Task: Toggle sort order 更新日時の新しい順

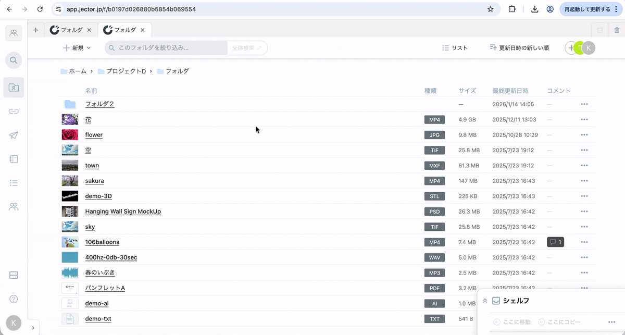Action: point(519,48)
